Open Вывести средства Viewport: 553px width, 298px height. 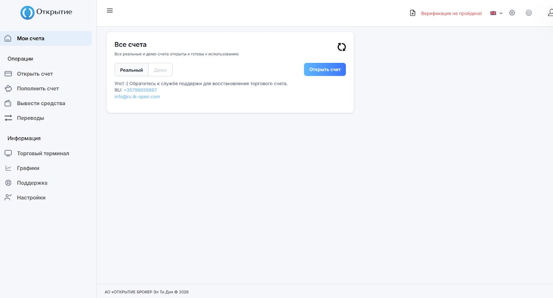tap(41, 103)
